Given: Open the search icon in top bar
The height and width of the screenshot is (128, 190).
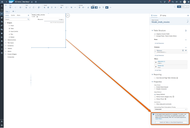Looking at the screenshot, I should pyautogui.click(x=161, y=2).
